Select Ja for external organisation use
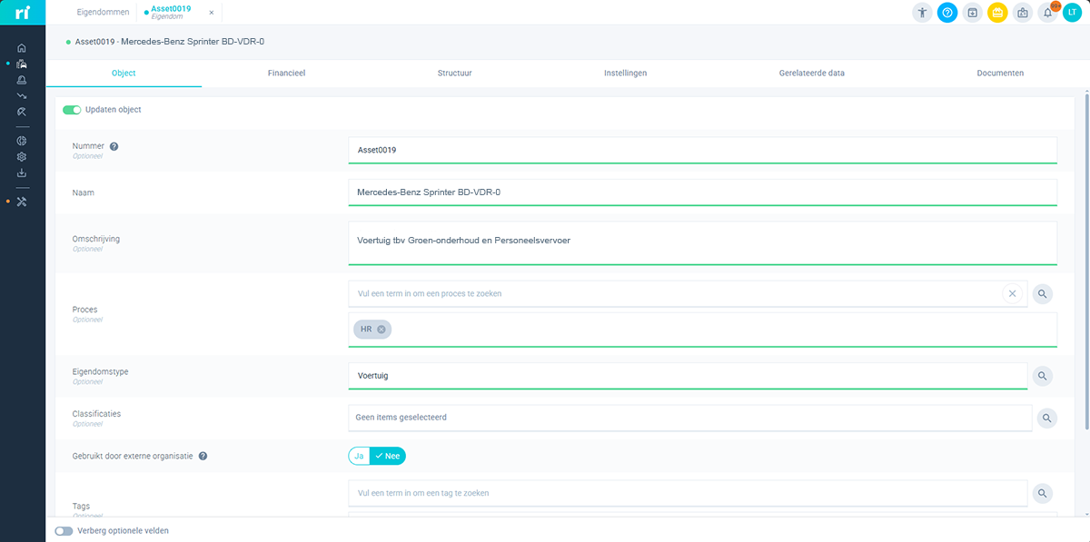Viewport: 1090px width, 542px height. 359,456
